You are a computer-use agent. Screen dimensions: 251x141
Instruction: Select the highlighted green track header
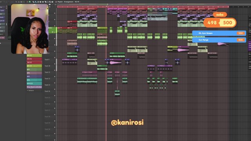(53, 30)
